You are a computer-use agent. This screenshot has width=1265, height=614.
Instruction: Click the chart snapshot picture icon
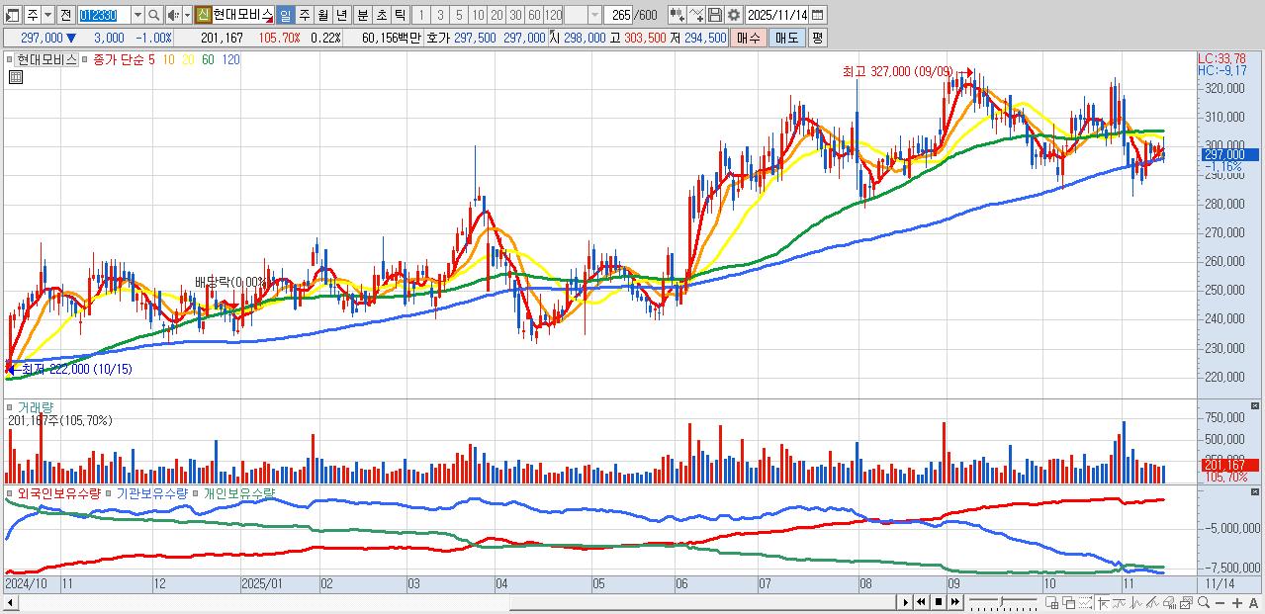point(1186,602)
